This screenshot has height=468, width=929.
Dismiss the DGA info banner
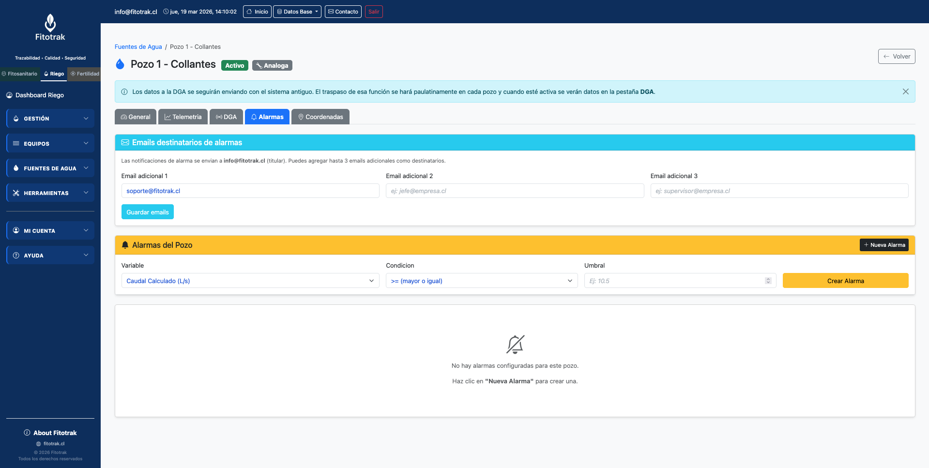[905, 91]
